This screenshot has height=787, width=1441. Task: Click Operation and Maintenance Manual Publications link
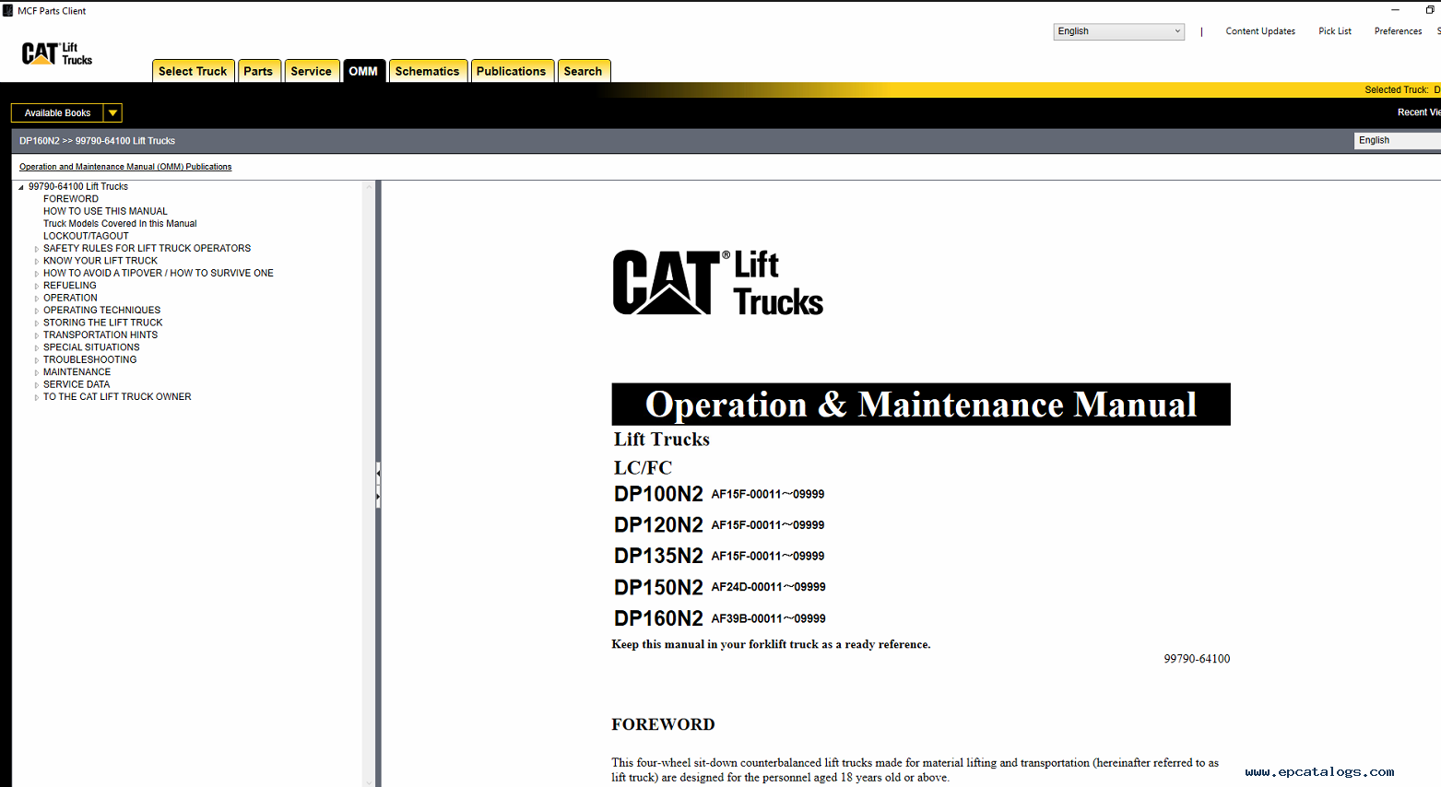tap(125, 167)
